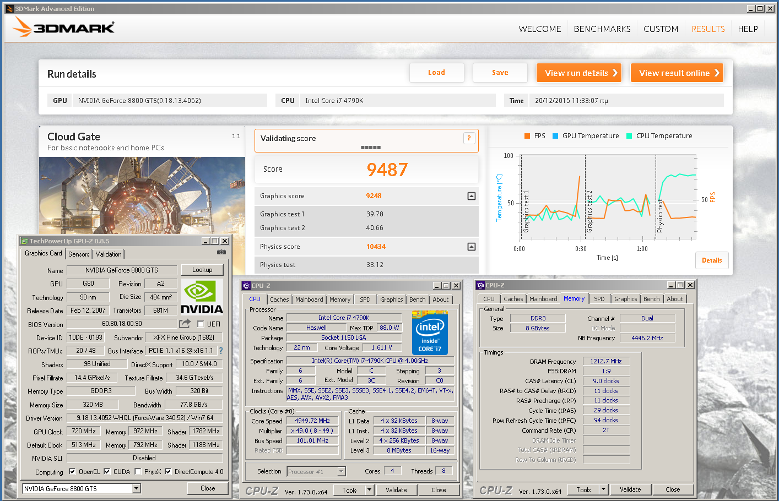The width and height of the screenshot is (779, 501).
Task: Click the Cloud Gate benchmark thumbnail image
Action: [x=142, y=195]
